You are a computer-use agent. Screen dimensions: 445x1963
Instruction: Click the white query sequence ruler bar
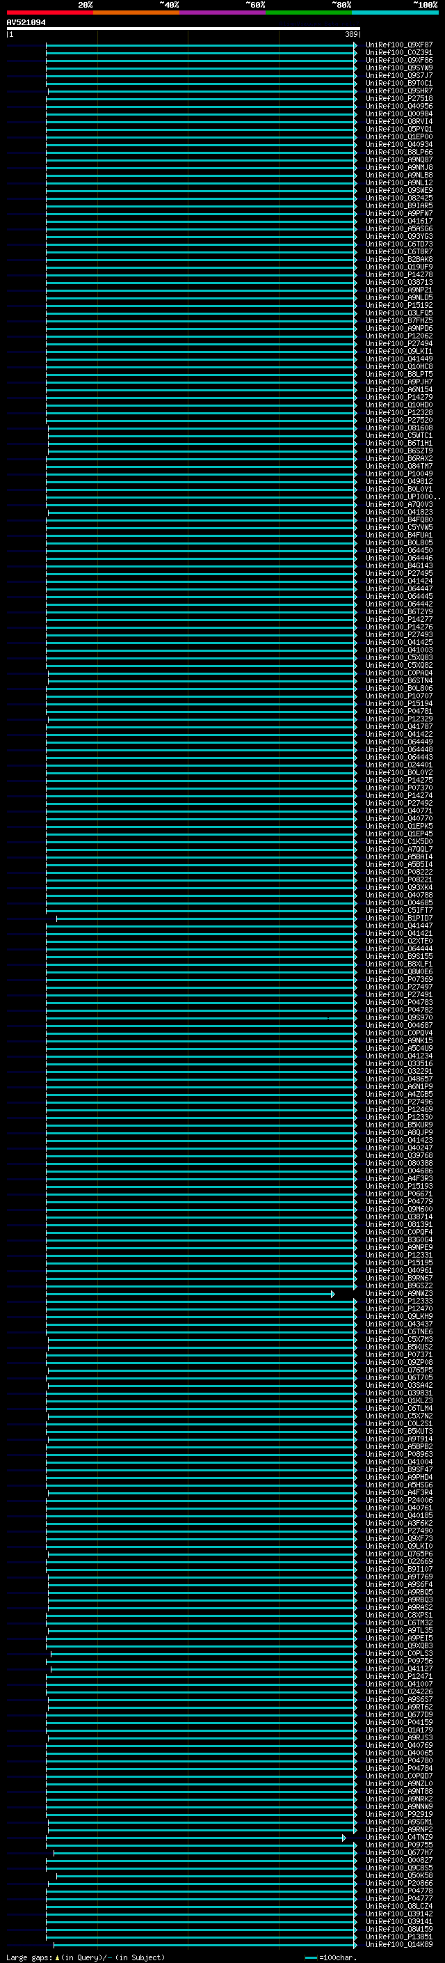[x=184, y=29]
